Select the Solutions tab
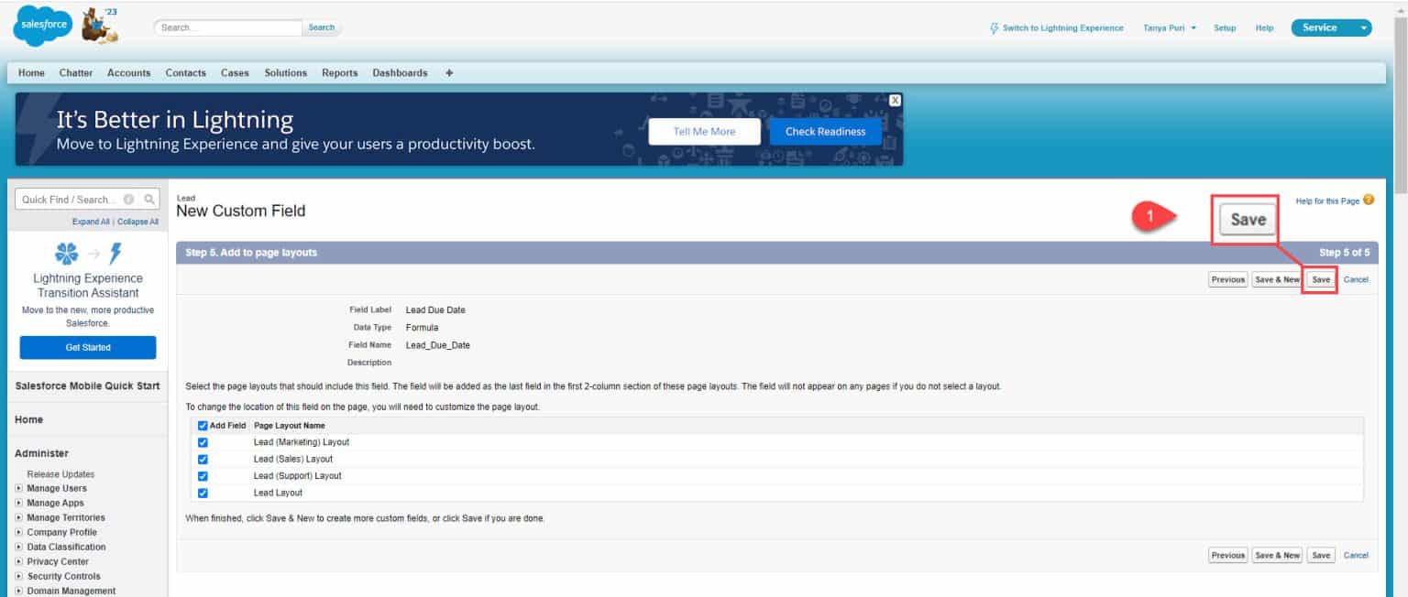 coord(286,73)
